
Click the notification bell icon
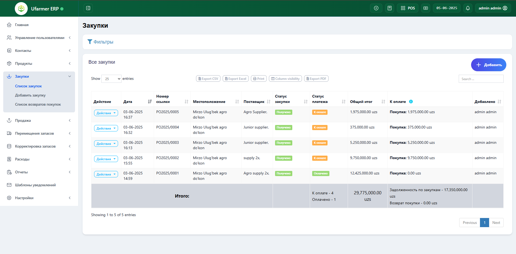point(468,8)
